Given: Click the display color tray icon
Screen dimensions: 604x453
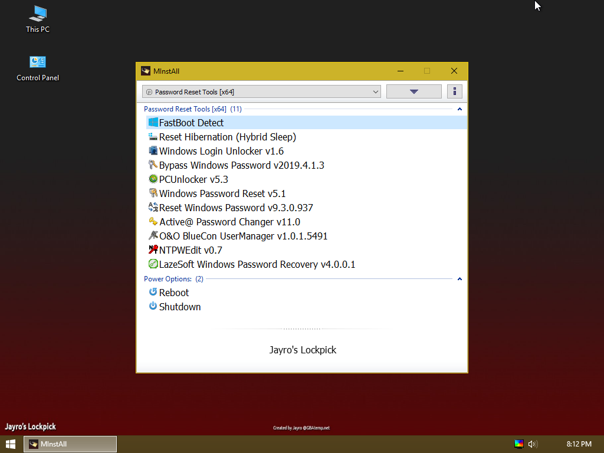Looking at the screenshot, I should (519, 444).
